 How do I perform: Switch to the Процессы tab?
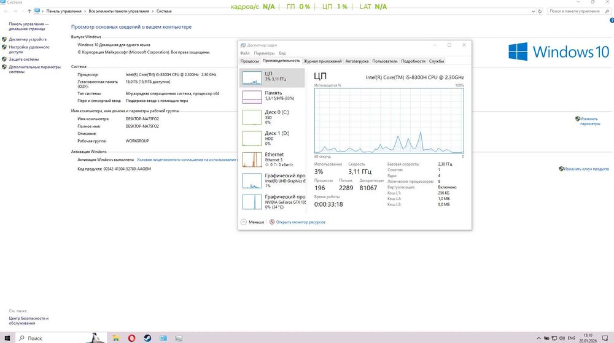coord(249,61)
